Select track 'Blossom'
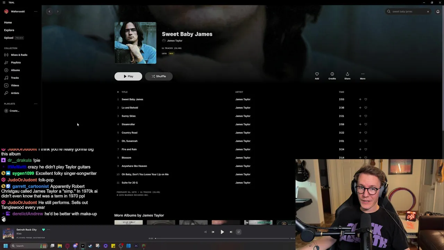The image size is (444, 250). [126, 158]
